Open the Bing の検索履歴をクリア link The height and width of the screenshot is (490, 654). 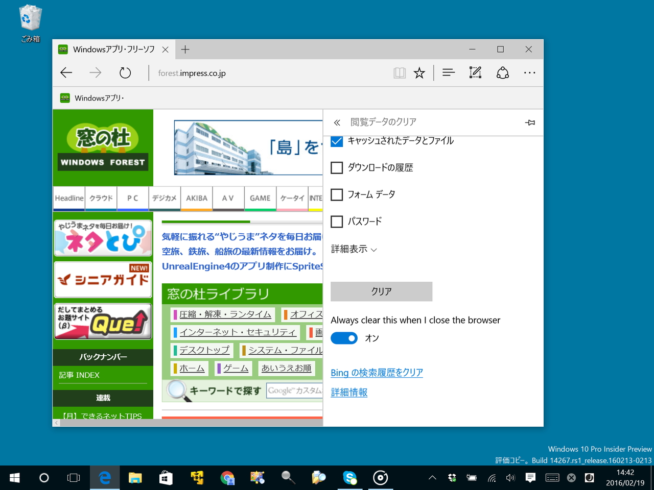[377, 373]
